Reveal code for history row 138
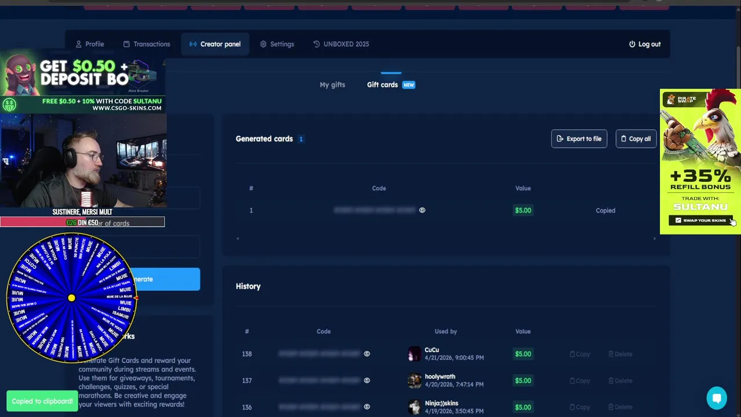This screenshot has height=417, width=741. (x=367, y=354)
